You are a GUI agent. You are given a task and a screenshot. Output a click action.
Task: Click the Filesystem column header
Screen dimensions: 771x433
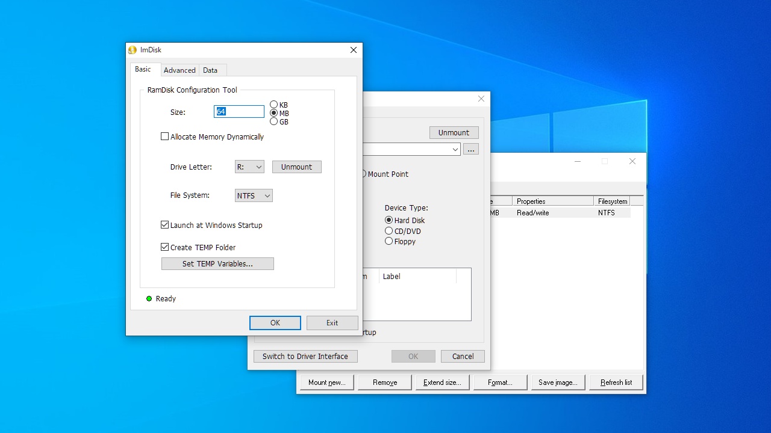[613, 201]
